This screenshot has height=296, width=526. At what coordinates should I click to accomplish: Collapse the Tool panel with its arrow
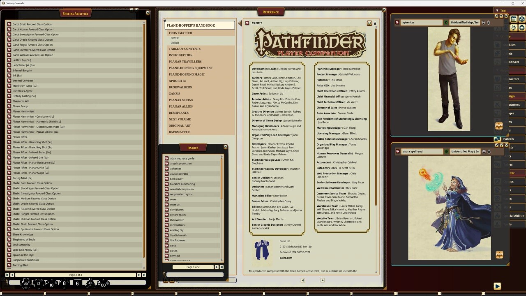point(497,10)
